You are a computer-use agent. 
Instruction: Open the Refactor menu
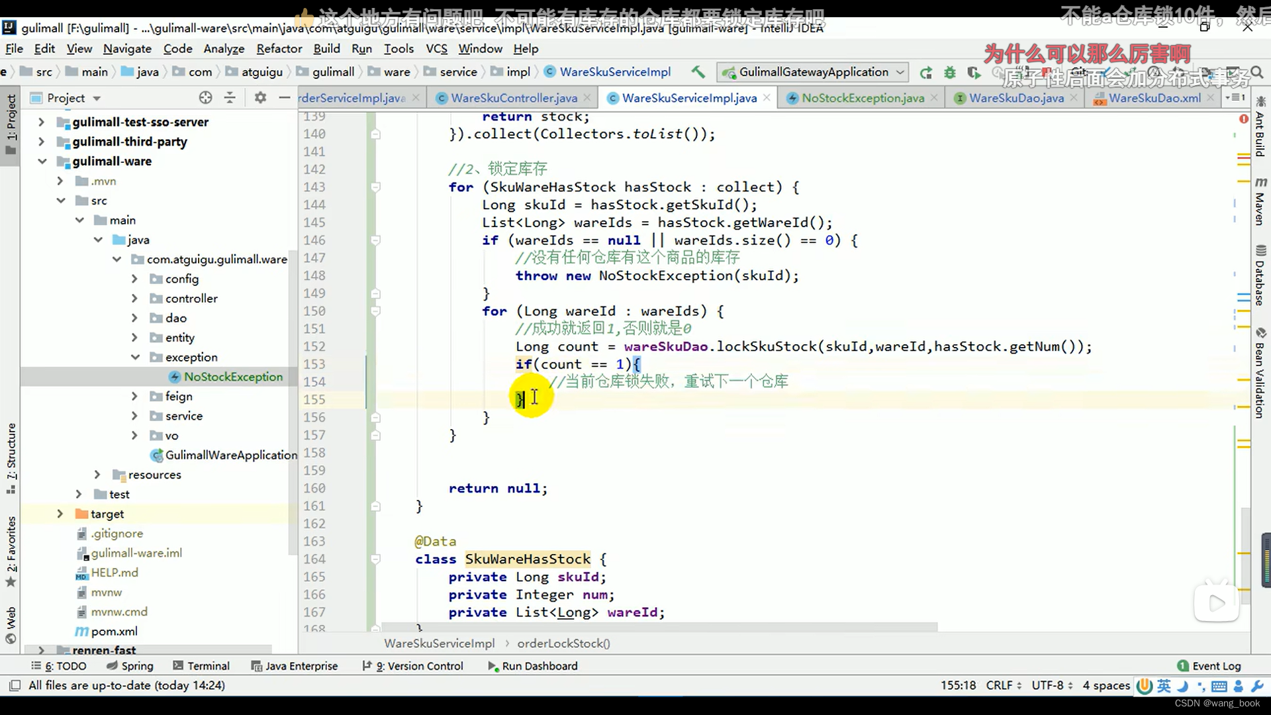[279, 48]
